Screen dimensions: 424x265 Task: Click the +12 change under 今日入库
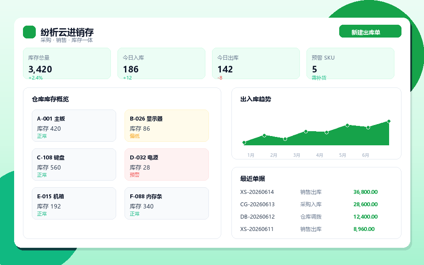click(127, 78)
